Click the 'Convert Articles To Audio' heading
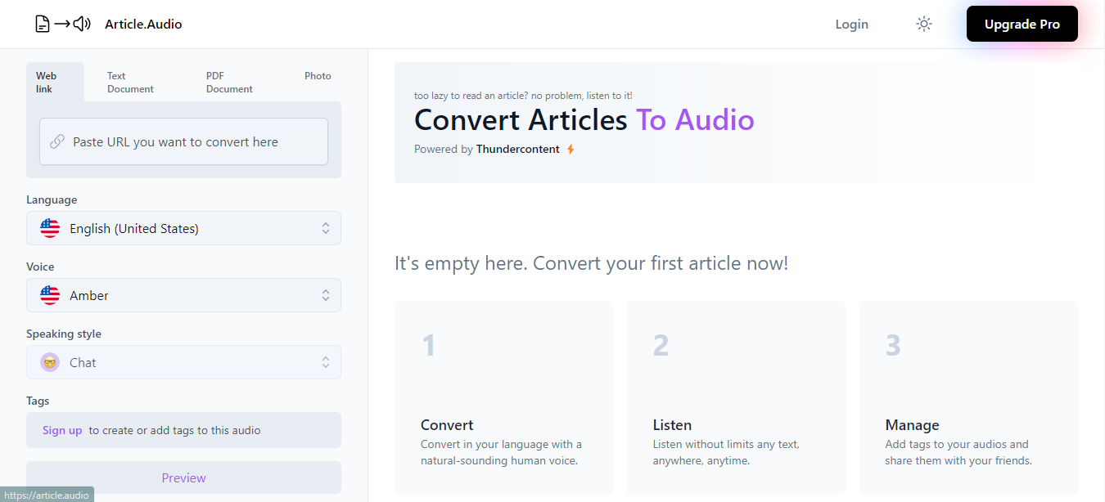The image size is (1105, 502). (584, 120)
